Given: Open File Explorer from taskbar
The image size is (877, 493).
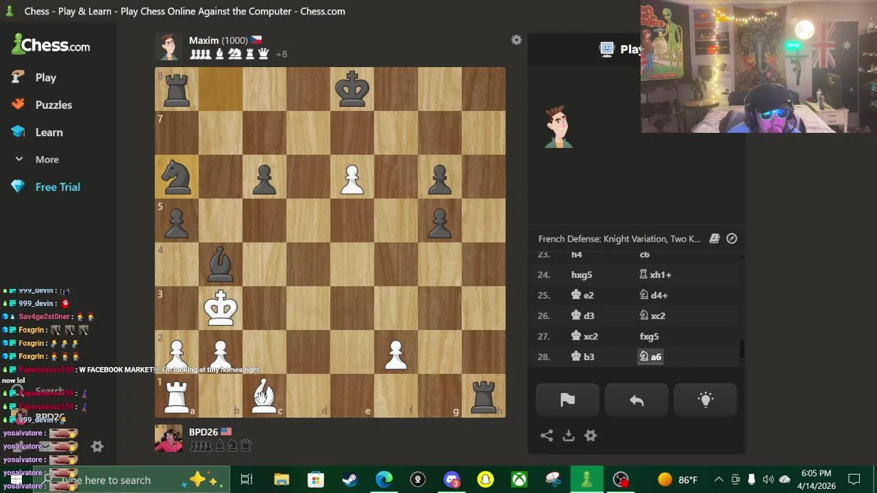Looking at the screenshot, I should pyautogui.click(x=282, y=479).
